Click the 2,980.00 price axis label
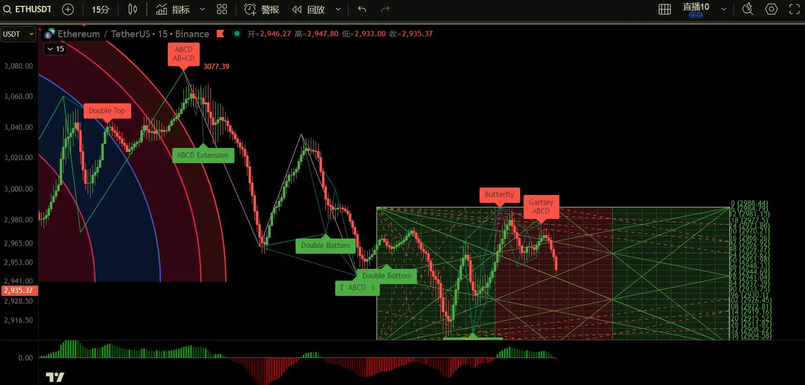Screen dimensions: 805x385 (x=19, y=220)
